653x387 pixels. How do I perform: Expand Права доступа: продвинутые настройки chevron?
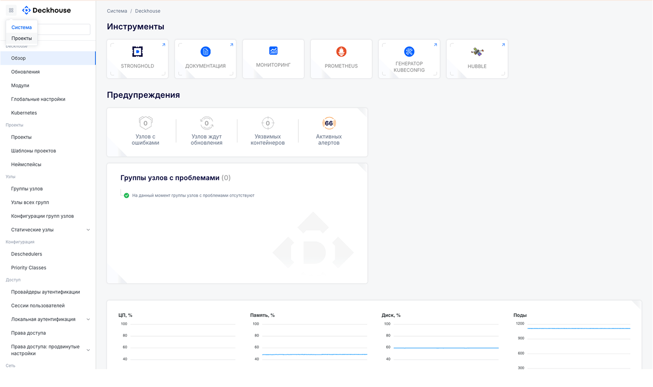pyautogui.click(x=88, y=350)
